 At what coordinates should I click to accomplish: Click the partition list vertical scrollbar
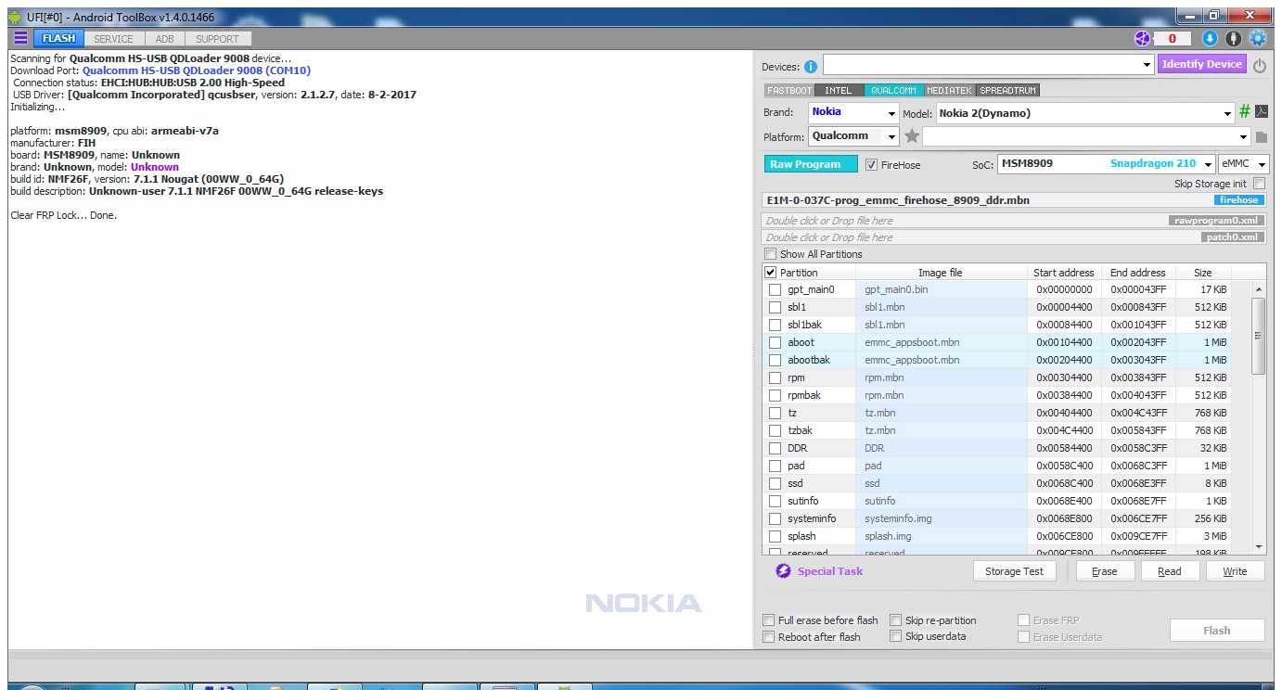click(x=1259, y=336)
